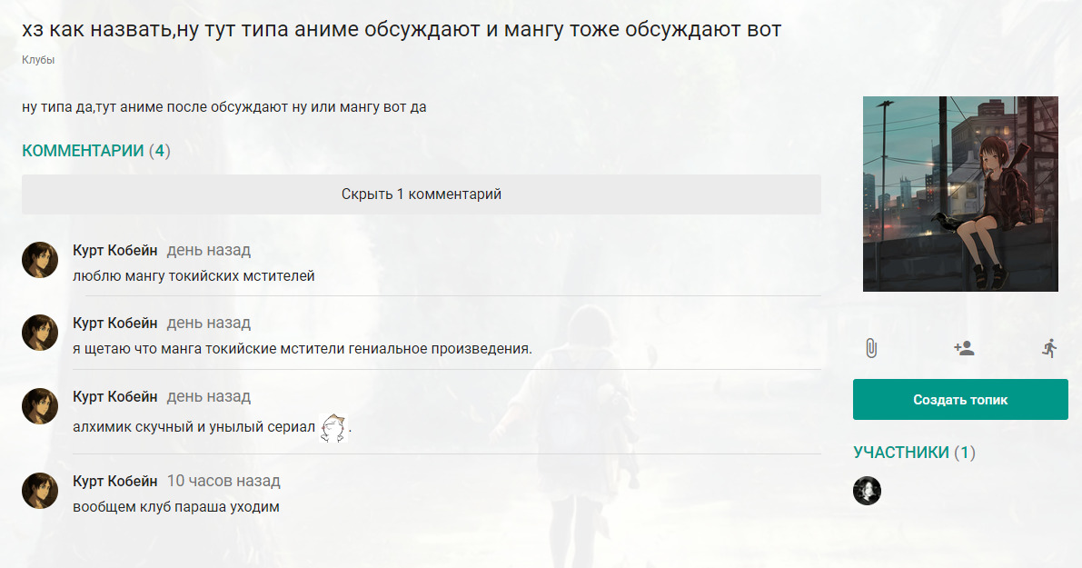Open the 'УЧАСТНИКИ (1)' members list header

914,453
